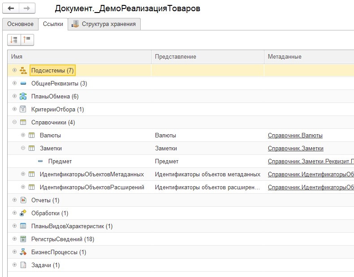Collapse the Заметки node
This screenshot has height=277, width=354.
(23, 148)
